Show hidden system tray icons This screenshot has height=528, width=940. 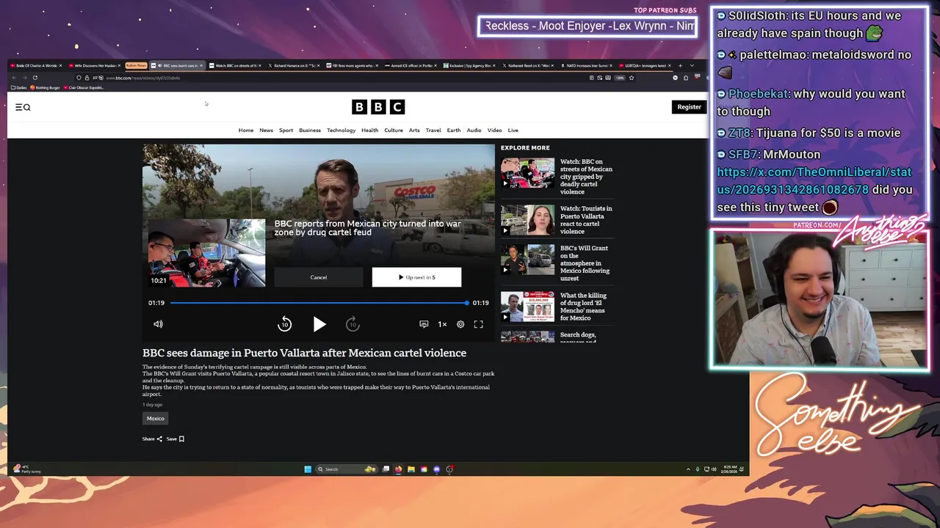pyautogui.click(x=688, y=469)
